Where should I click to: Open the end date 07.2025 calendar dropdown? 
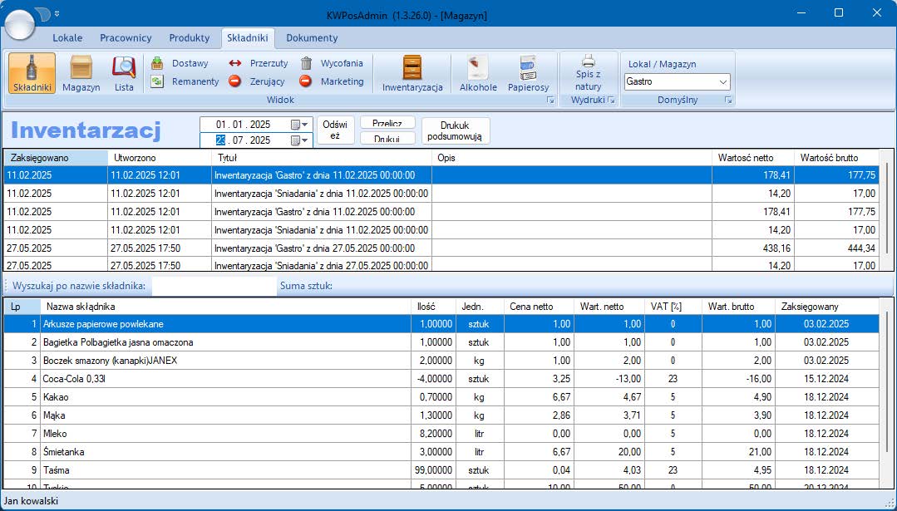(x=299, y=140)
